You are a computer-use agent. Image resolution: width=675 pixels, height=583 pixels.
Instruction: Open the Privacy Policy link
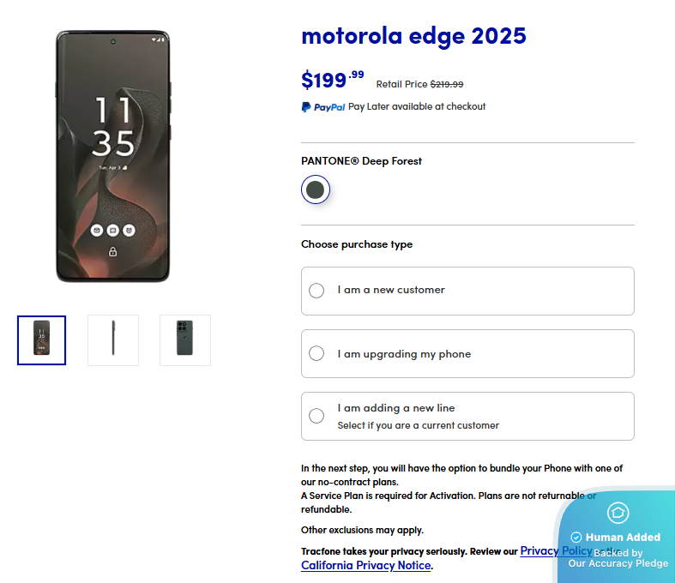(x=556, y=550)
